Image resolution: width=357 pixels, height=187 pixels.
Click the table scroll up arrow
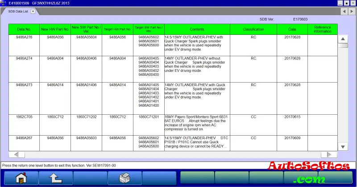(x=343, y=39)
